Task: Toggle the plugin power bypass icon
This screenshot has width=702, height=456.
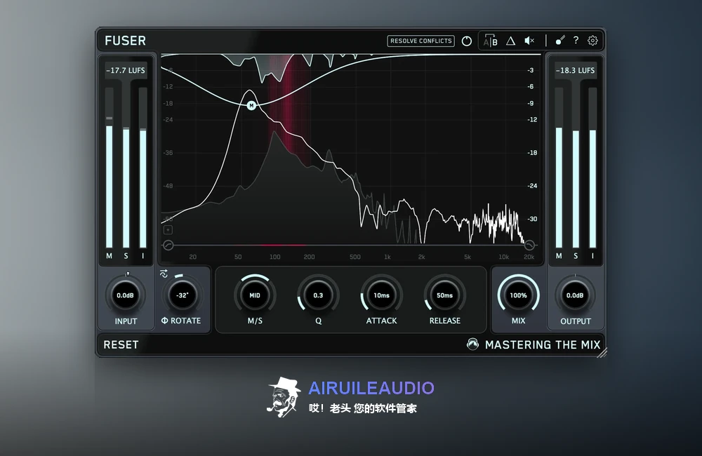Action: pyautogui.click(x=467, y=41)
